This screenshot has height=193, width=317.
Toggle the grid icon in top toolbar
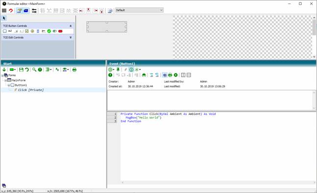(4, 10)
